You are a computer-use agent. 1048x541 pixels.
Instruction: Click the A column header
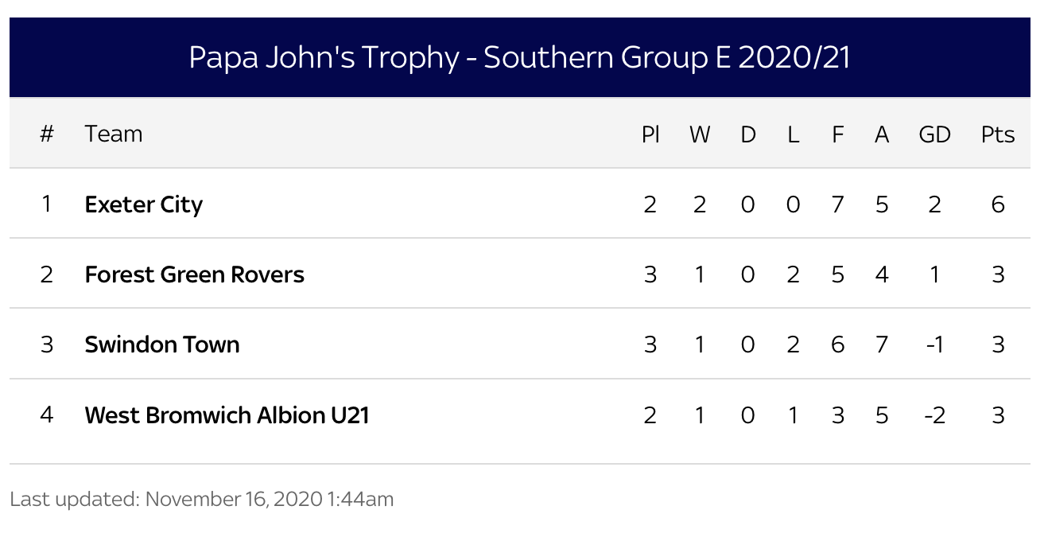[x=882, y=134]
